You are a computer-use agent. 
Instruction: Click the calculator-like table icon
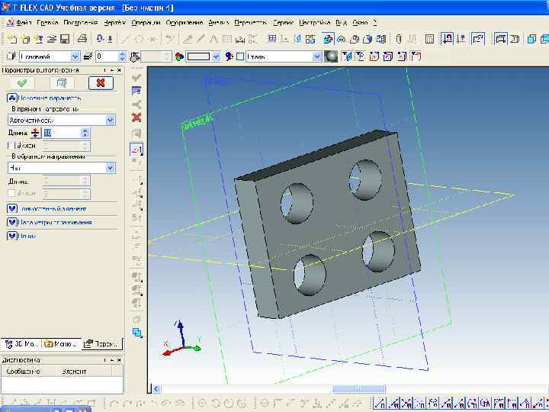tap(429, 39)
